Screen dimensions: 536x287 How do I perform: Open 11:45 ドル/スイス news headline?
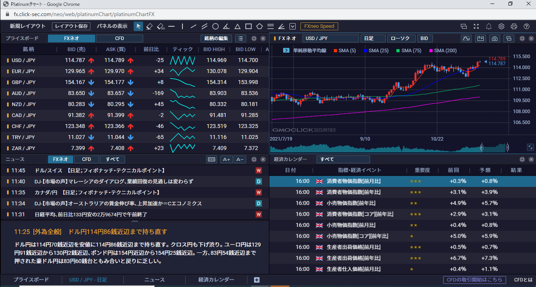coord(99,170)
